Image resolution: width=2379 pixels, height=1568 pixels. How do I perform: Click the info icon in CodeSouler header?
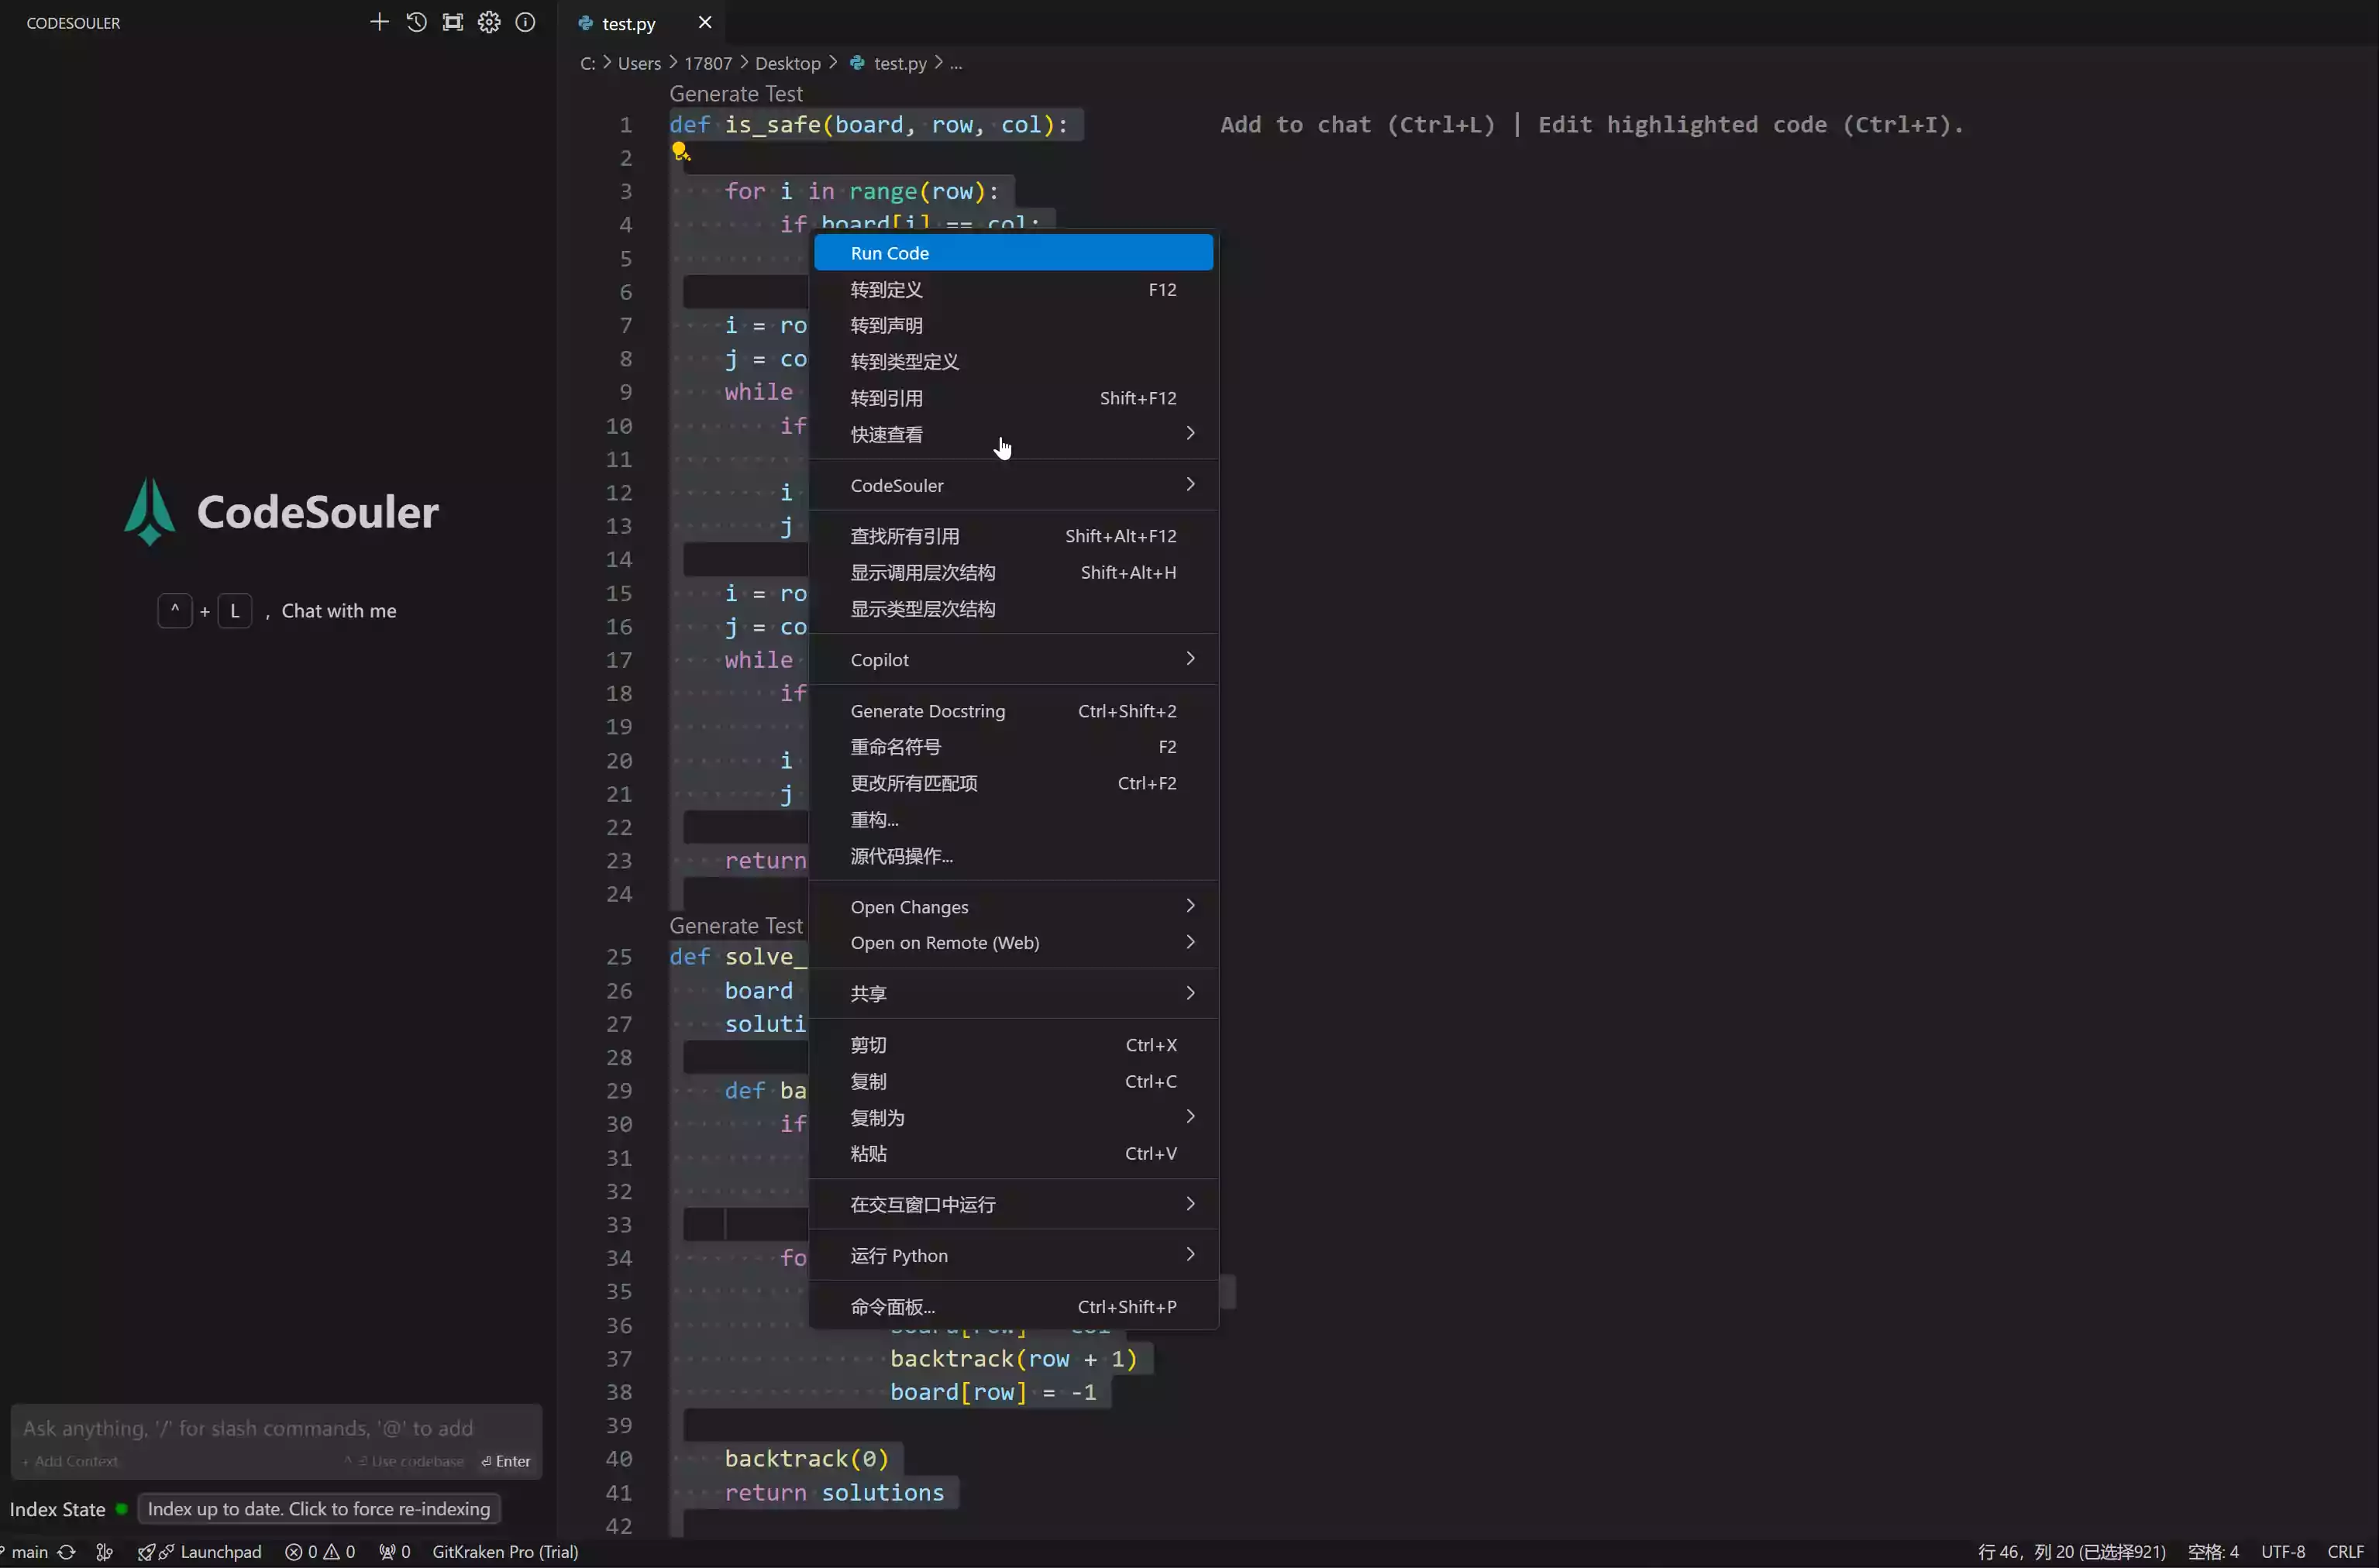(525, 22)
